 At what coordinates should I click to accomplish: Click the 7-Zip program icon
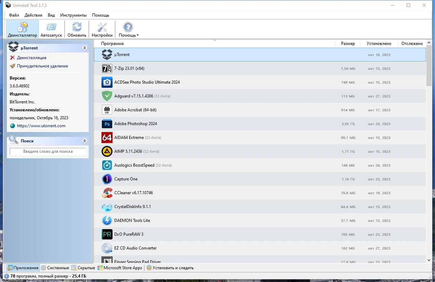107,68
